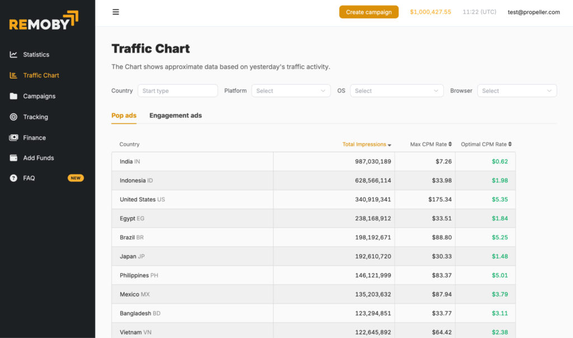Screen dimensions: 573x338
Task: Click the Statistics chart icon
Action: 13,54
